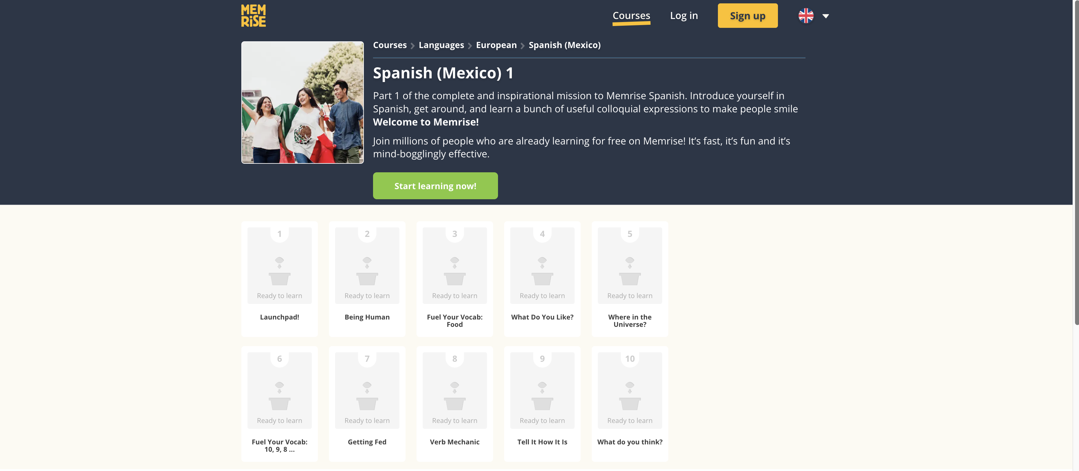Open the Log in menu item

[684, 16]
